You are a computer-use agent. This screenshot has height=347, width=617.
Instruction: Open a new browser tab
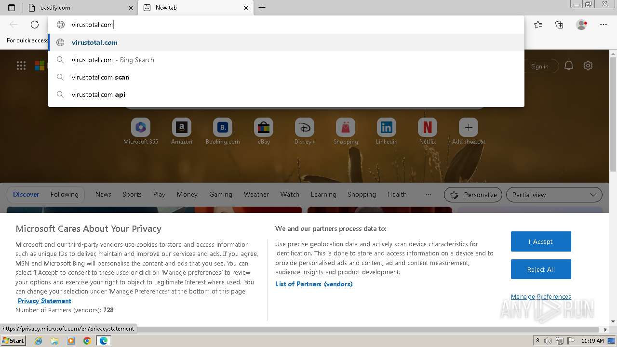[262, 8]
